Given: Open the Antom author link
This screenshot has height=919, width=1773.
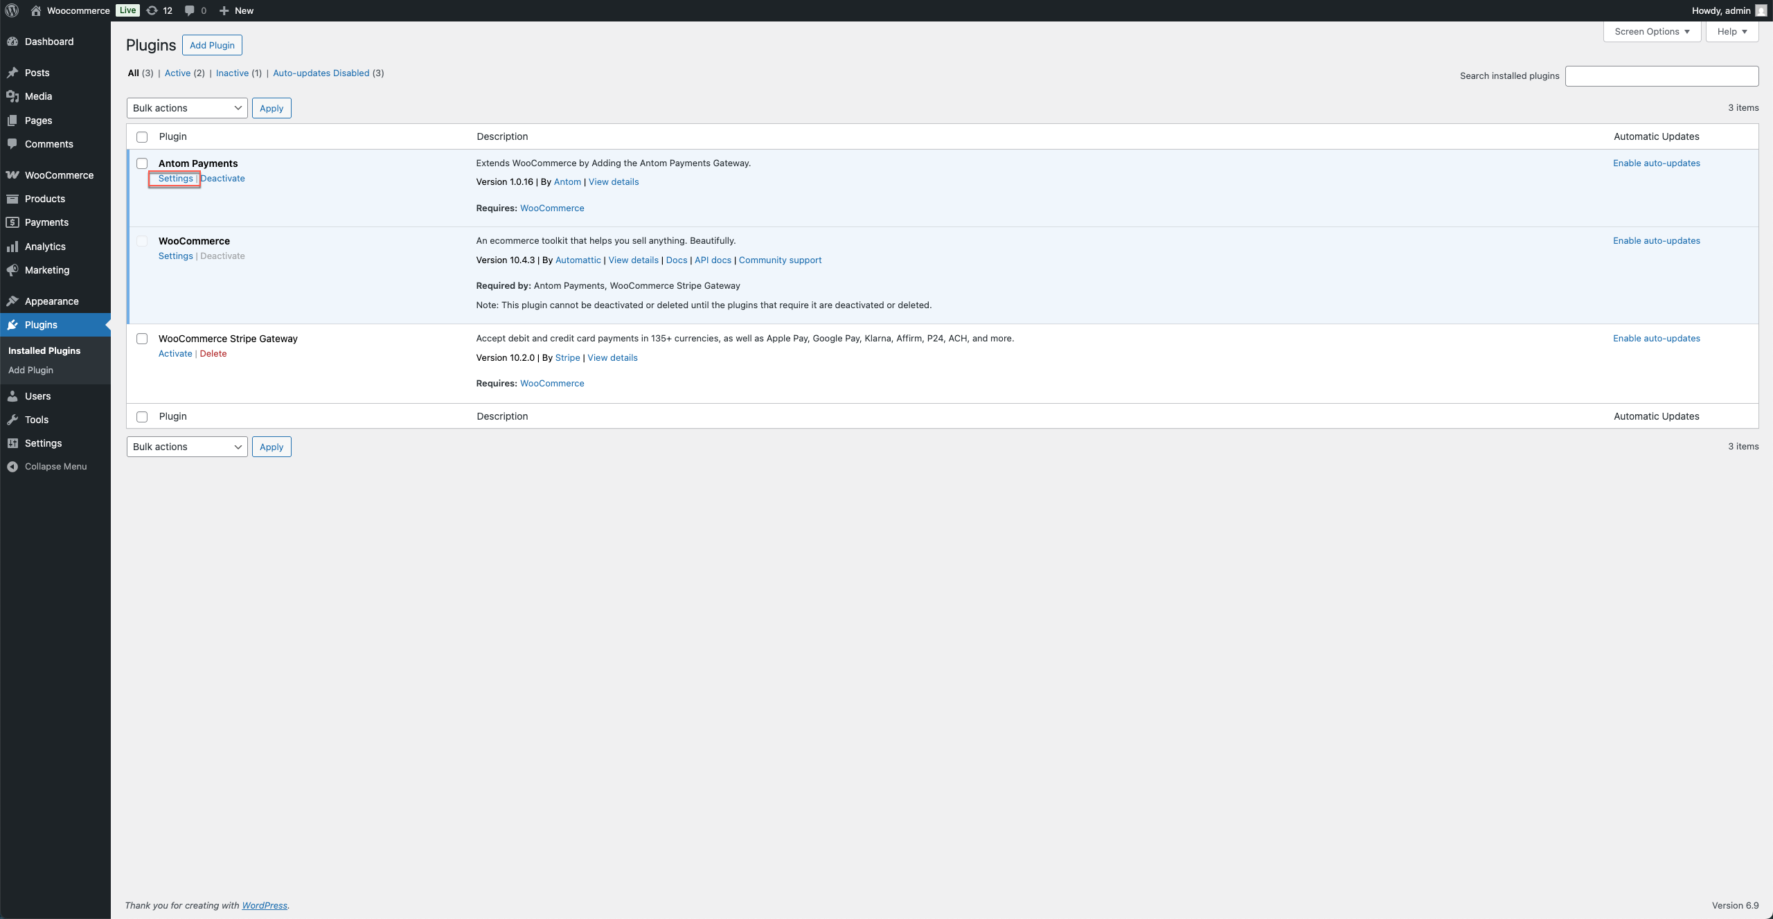Looking at the screenshot, I should pos(567,182).
